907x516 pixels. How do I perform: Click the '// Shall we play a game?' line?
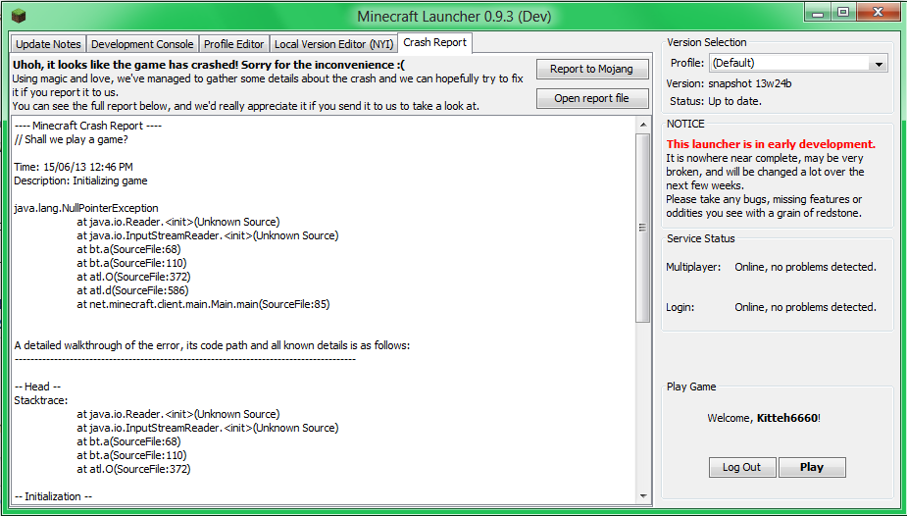click(72, 139)
